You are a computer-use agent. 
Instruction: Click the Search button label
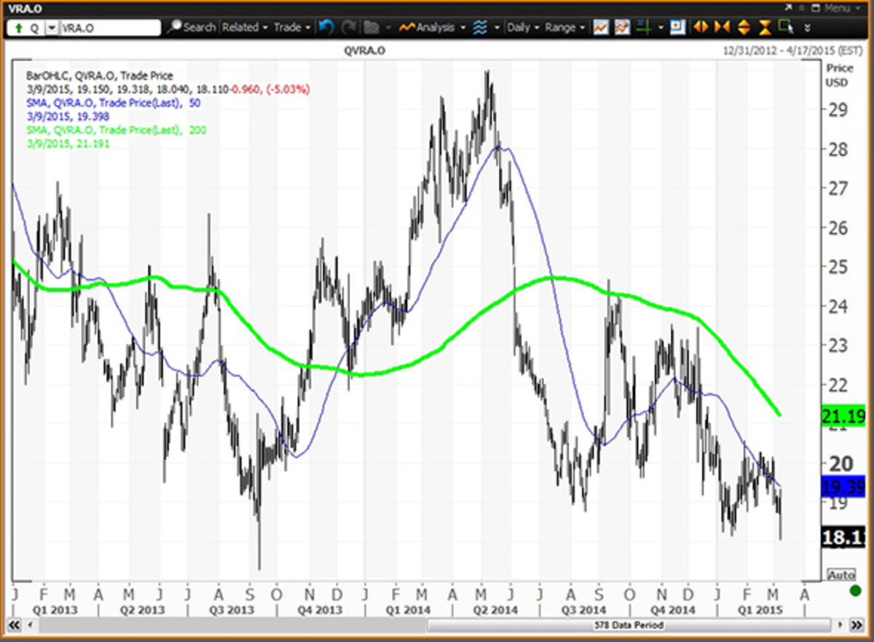pos(199,27)
